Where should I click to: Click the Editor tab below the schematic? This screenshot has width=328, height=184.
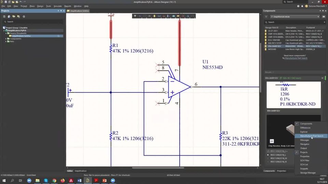pos(70,171)
